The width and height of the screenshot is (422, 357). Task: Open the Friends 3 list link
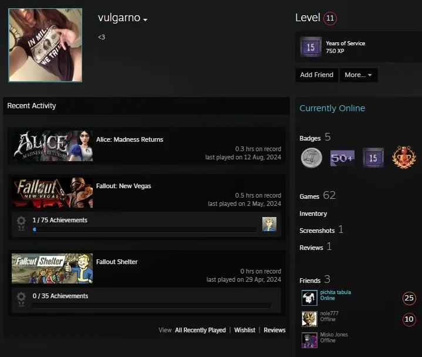click(315, 280)
